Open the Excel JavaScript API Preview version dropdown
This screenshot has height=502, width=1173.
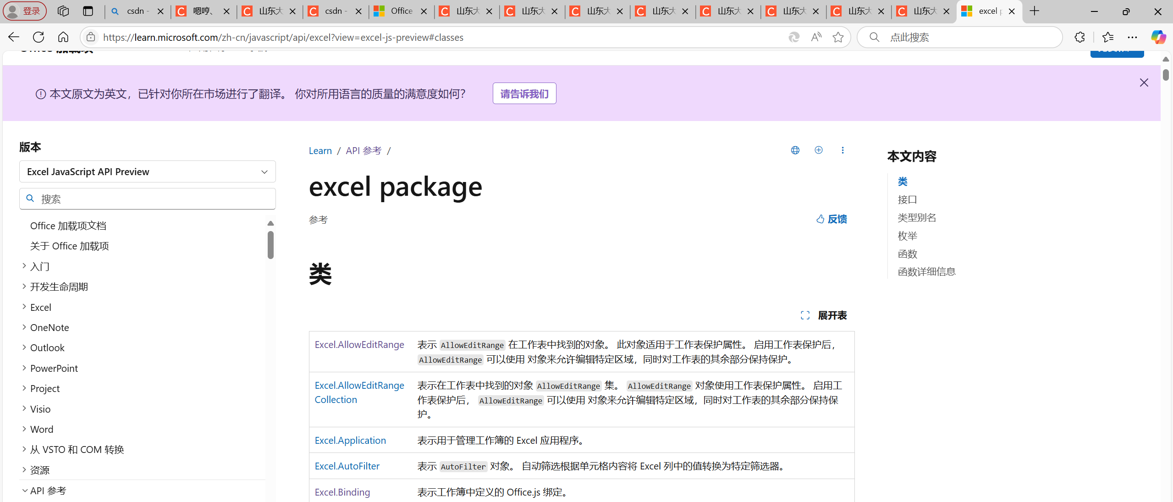[148, 172]
